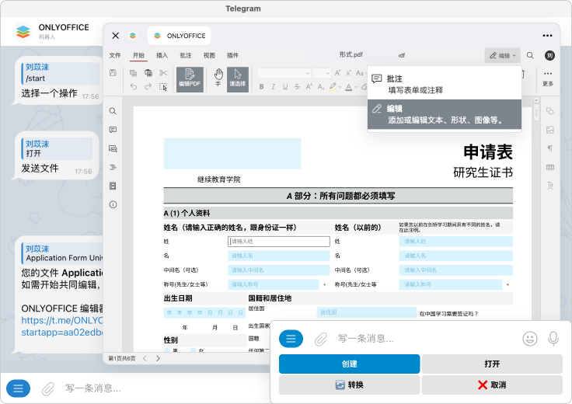Click the highlight color pen
This screenshot has height=404, width=572.
333,87
